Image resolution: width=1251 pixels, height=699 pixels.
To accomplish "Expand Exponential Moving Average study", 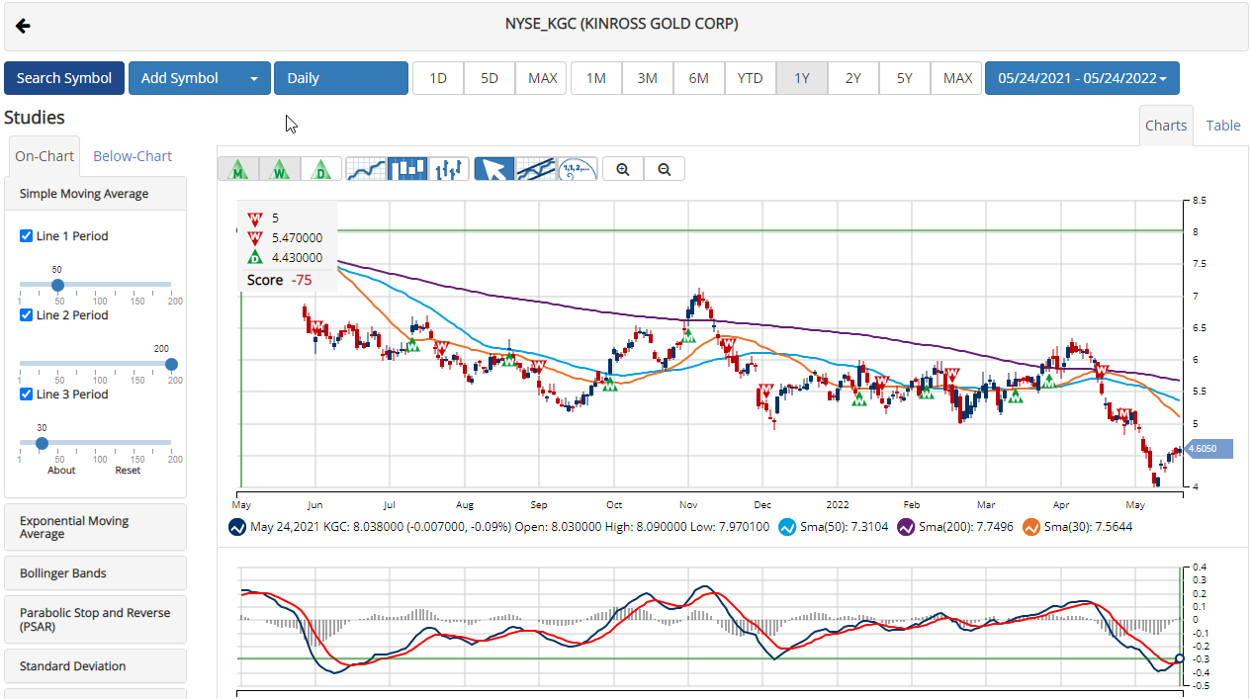I will coord(95,527).
